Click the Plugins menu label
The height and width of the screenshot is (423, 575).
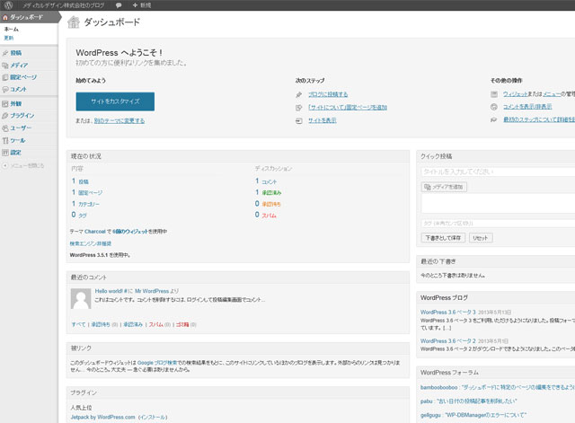coord(22,116)
